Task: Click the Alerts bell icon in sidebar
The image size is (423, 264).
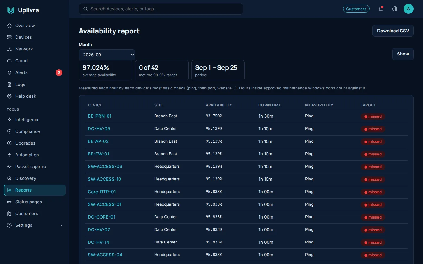Action: 9,72
